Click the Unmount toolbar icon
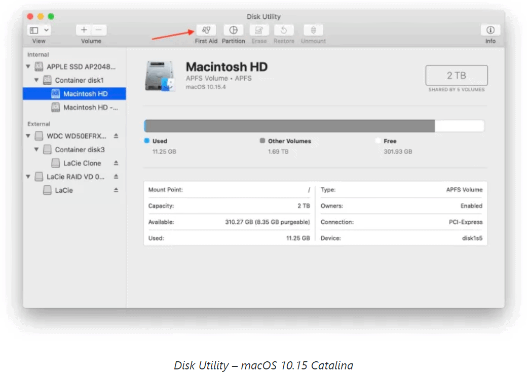The width and height of the screenshot is (527, 376). click(x=313, y=30)
